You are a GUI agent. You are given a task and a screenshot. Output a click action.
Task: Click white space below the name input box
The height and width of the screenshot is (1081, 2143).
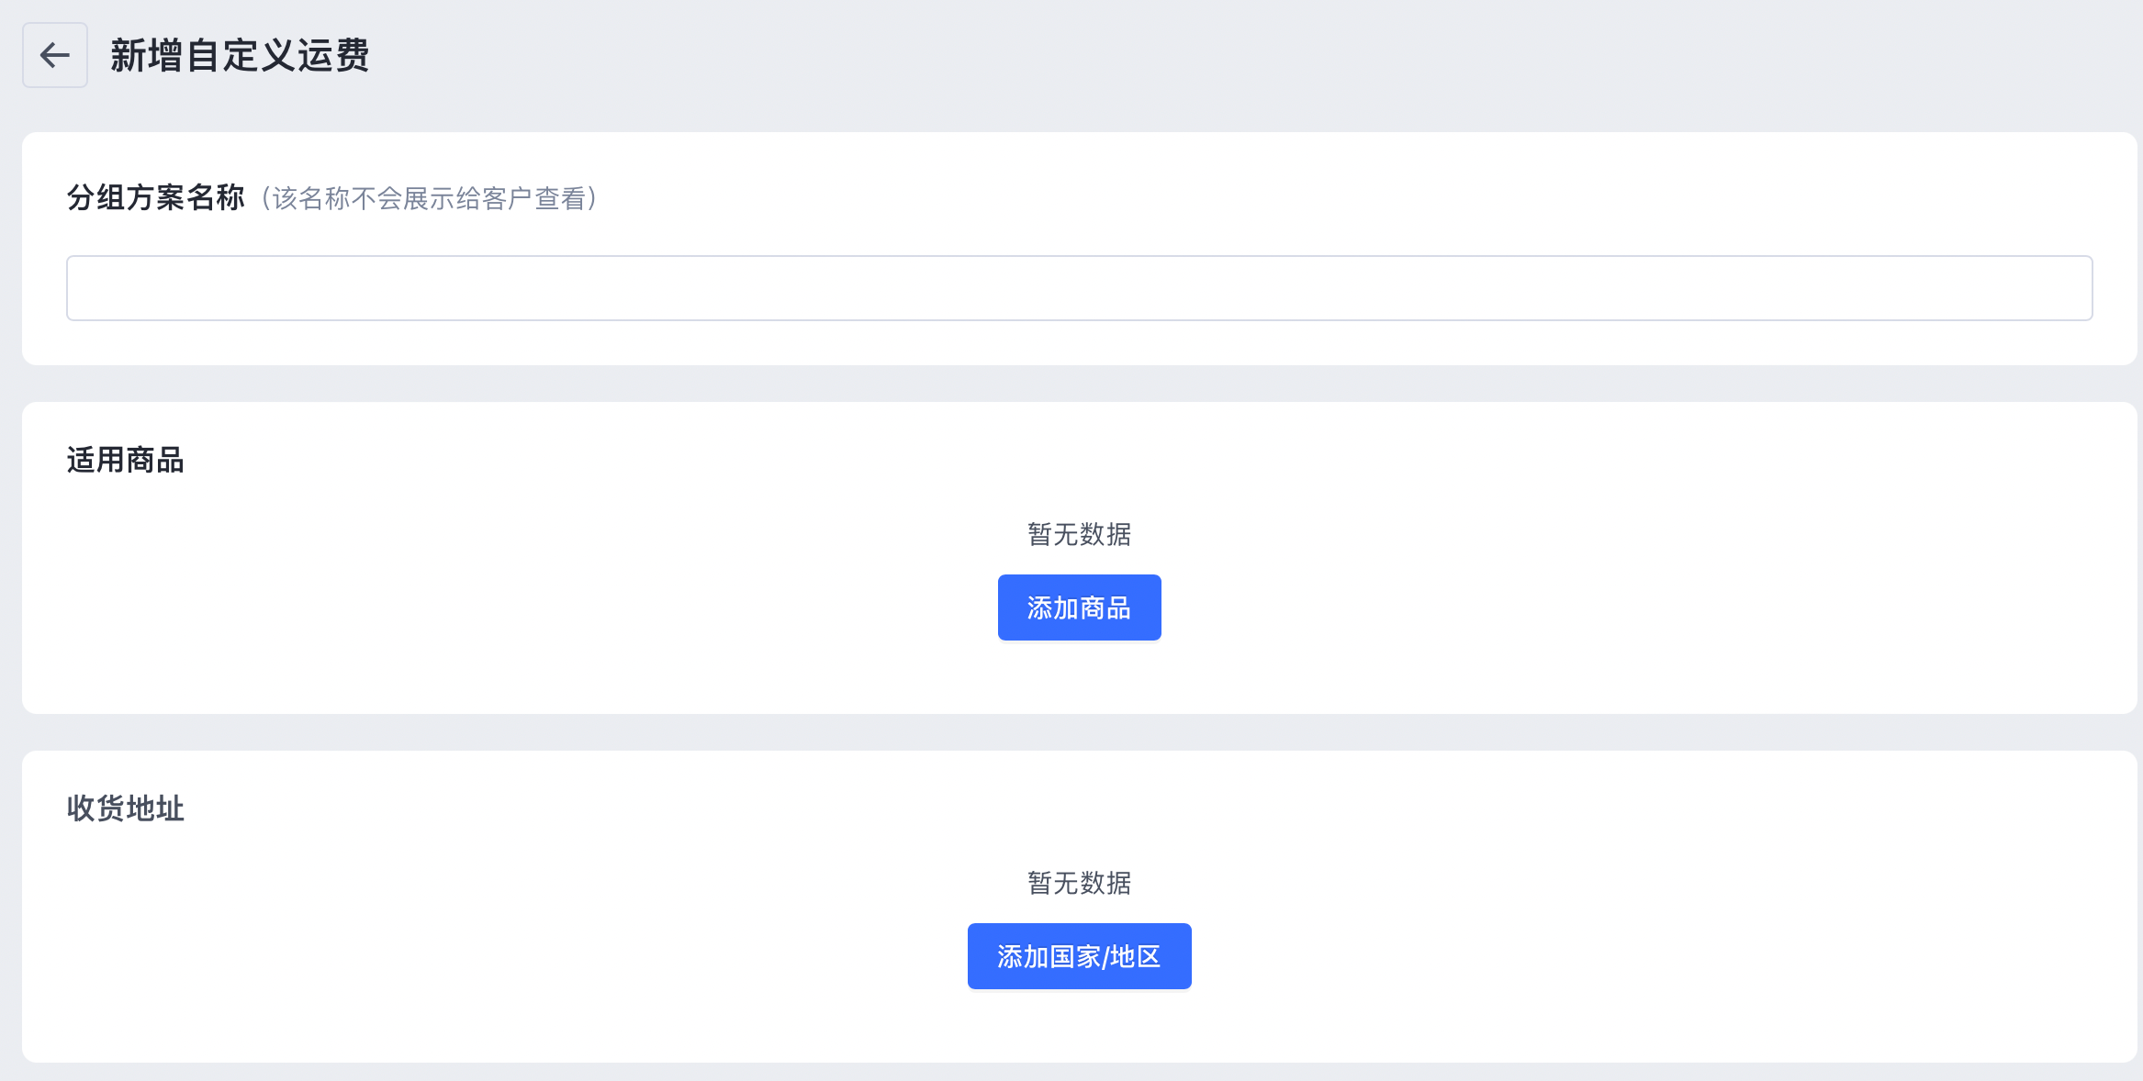[1079, 342]
